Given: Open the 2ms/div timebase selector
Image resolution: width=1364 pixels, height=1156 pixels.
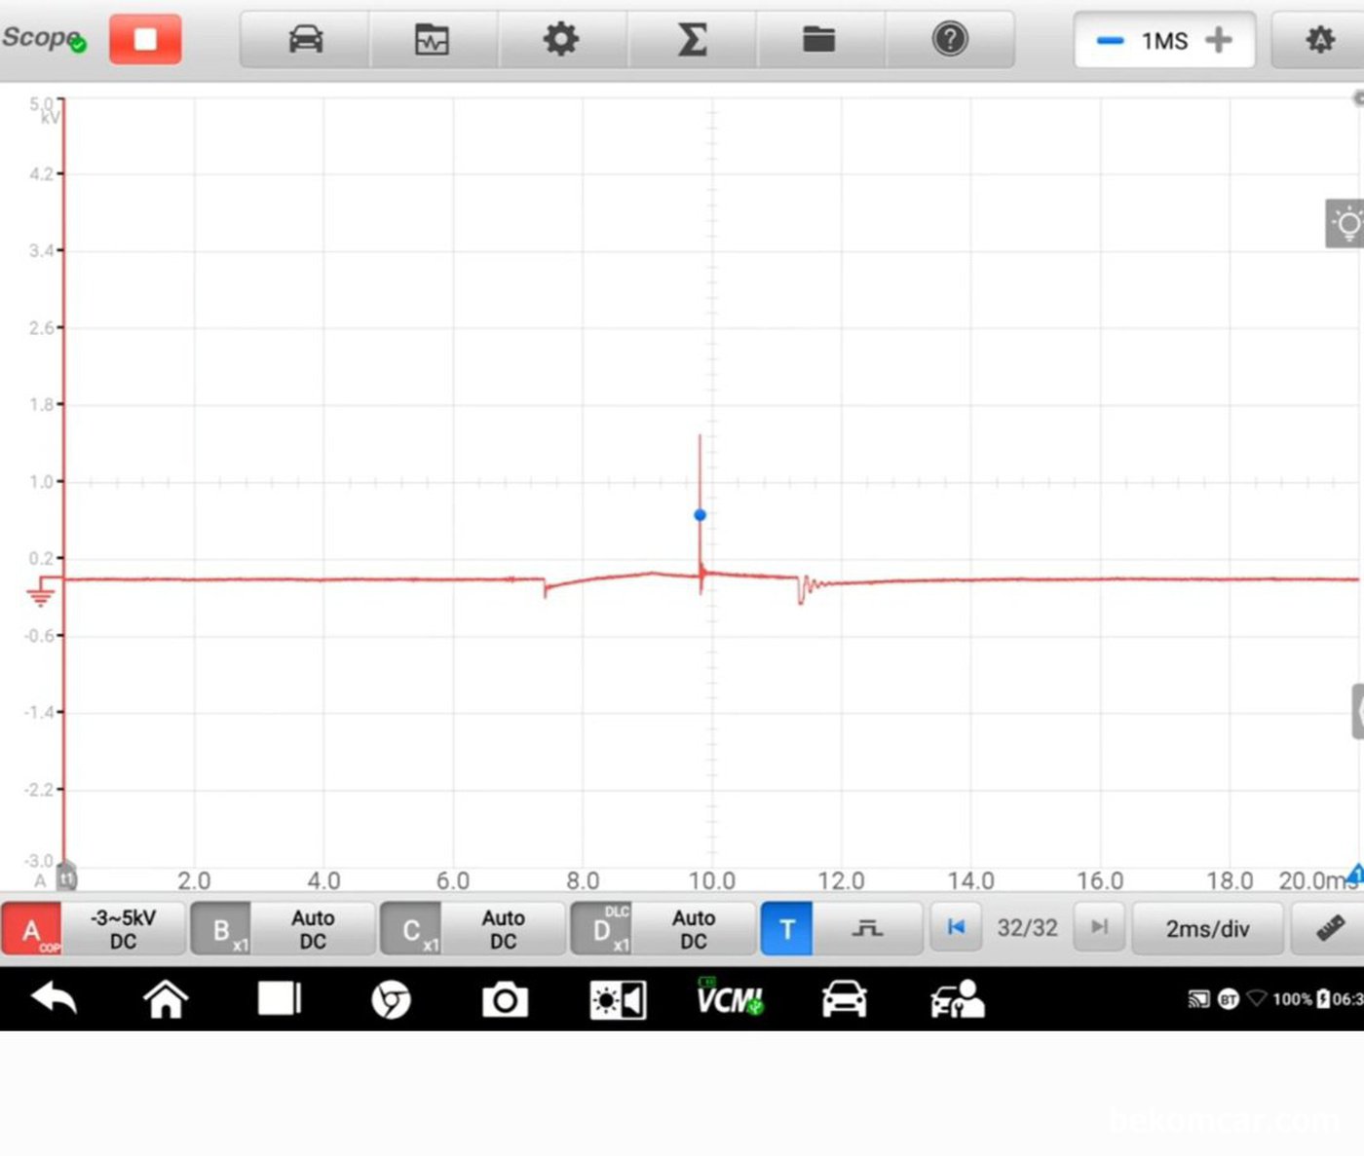Looking at the screenshot, I should 1207,928.
